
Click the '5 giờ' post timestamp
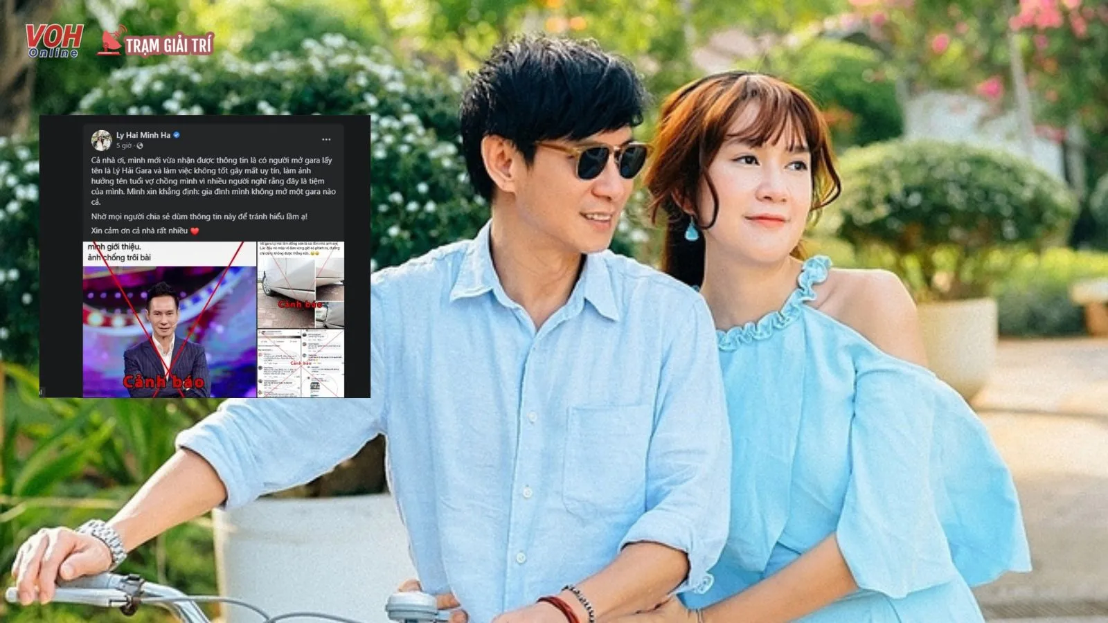coord(124,146)
